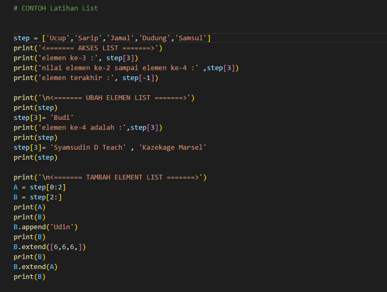
Task: Click the print(A) line
Action: [x=30, y=207]
